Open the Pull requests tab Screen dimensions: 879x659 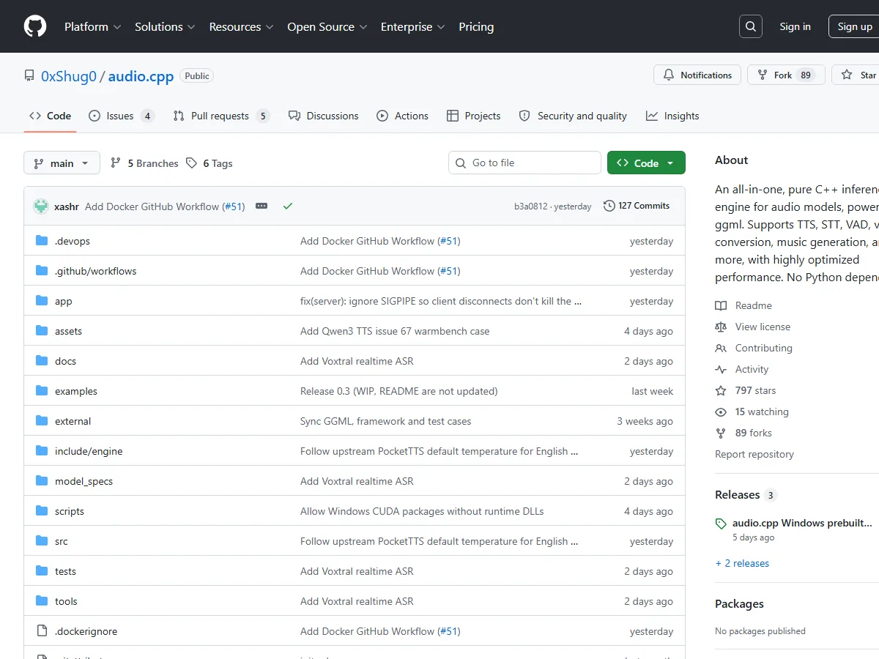[221, 116]
